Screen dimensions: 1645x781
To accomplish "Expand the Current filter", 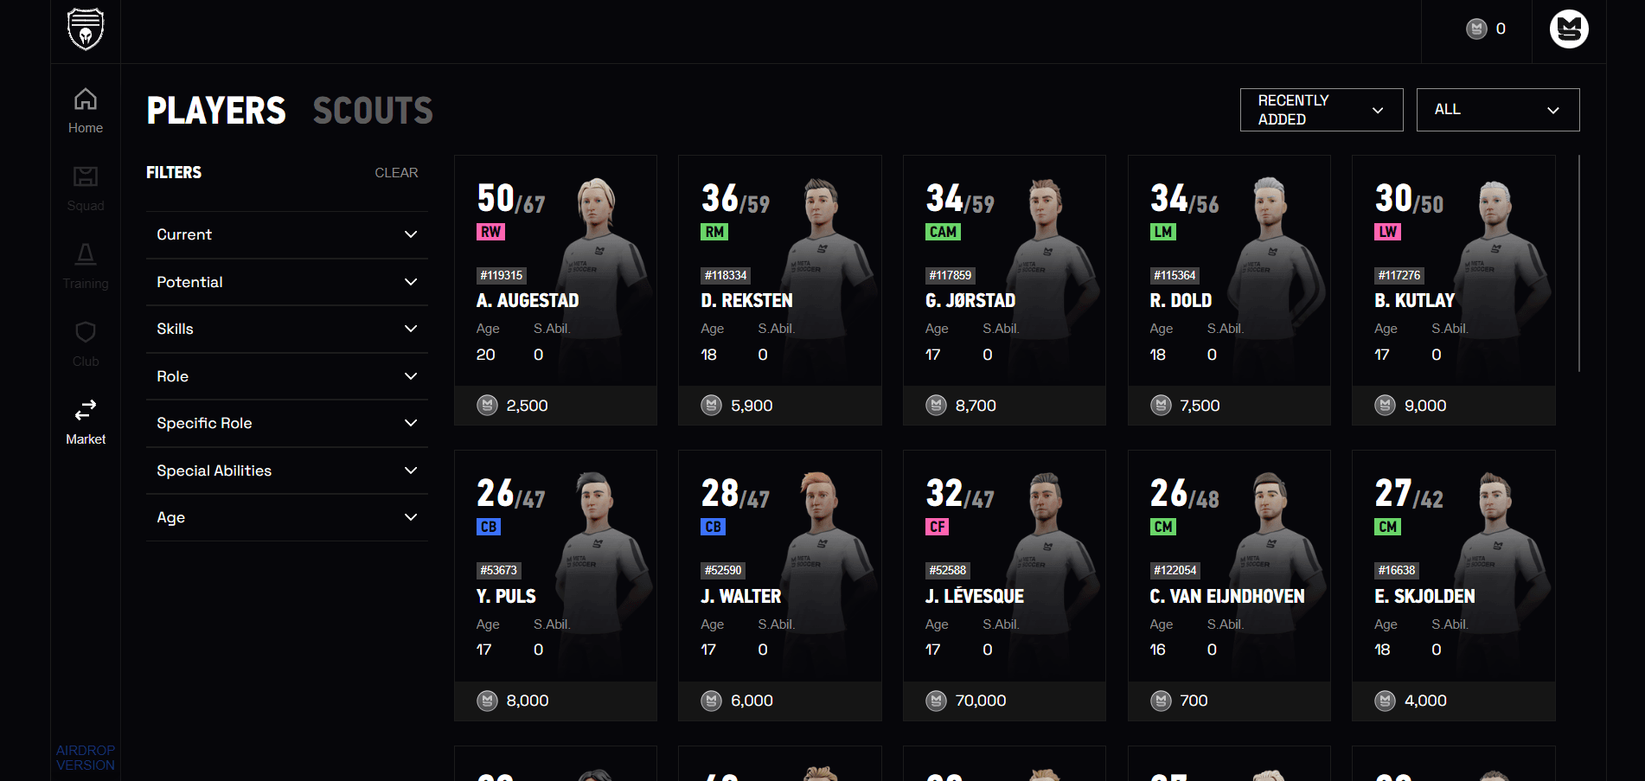I will tap(286, 235).
